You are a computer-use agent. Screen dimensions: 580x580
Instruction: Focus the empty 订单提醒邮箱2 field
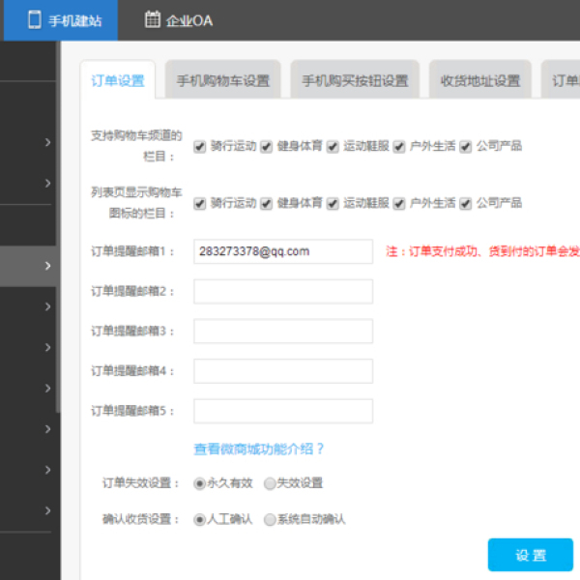(282, 291)
